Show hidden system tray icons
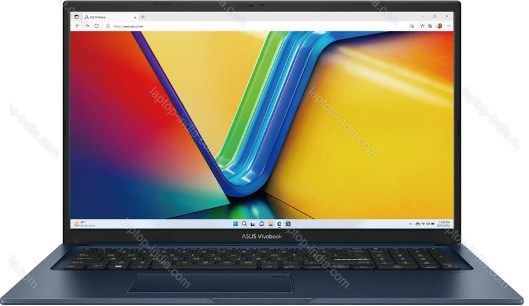Viewport: 529px width, 306px height. [411, 224]
